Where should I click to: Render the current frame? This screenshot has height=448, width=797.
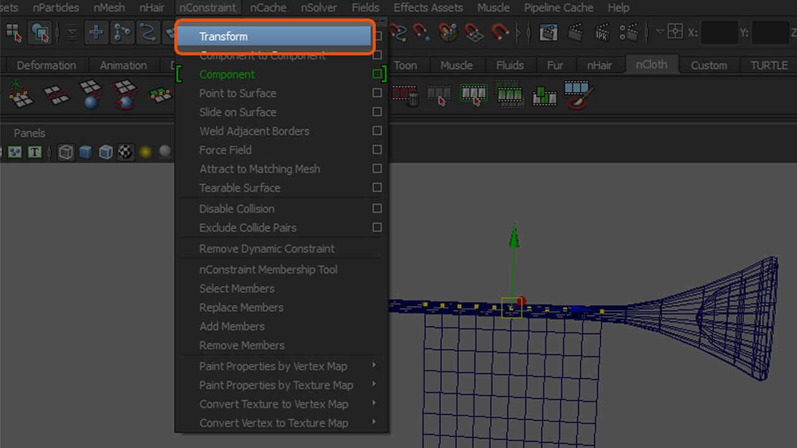(576, 32)
